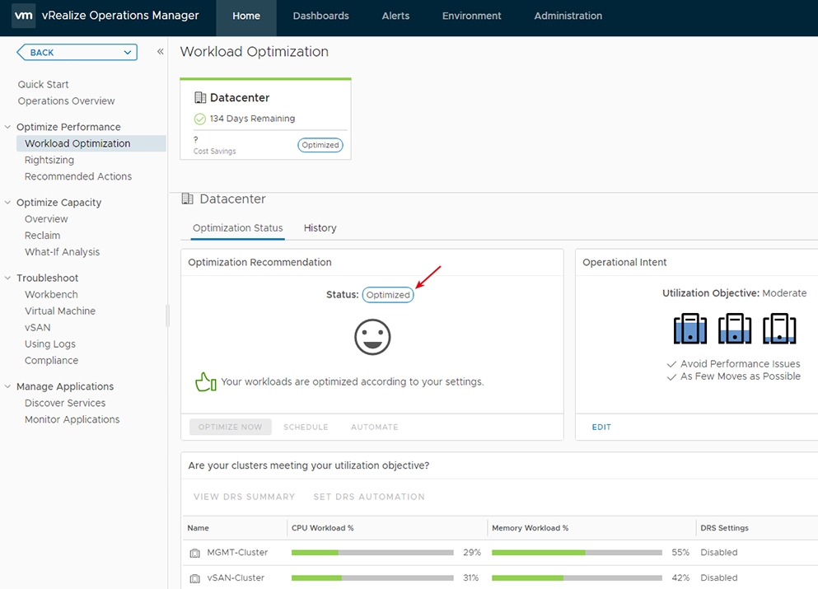Sort by the DRS Settings column header
Screen dimensions: 818x589
[x=725, y=528]
